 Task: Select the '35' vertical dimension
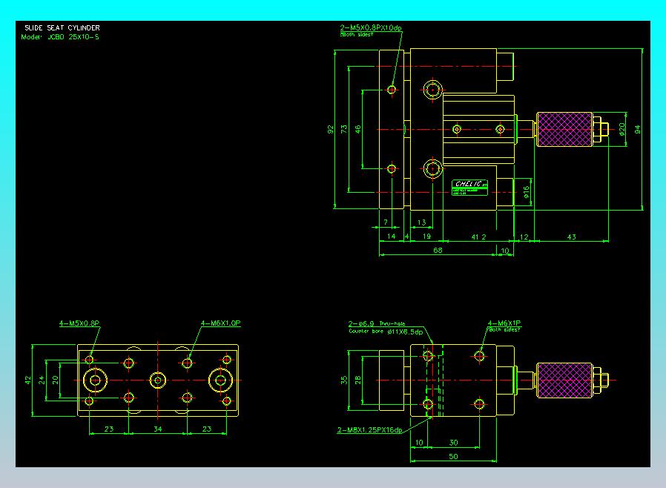344,380
